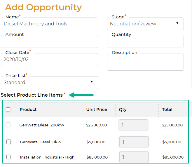Click the Unit Price column header
192x167 pixels.
coord(97,109)
